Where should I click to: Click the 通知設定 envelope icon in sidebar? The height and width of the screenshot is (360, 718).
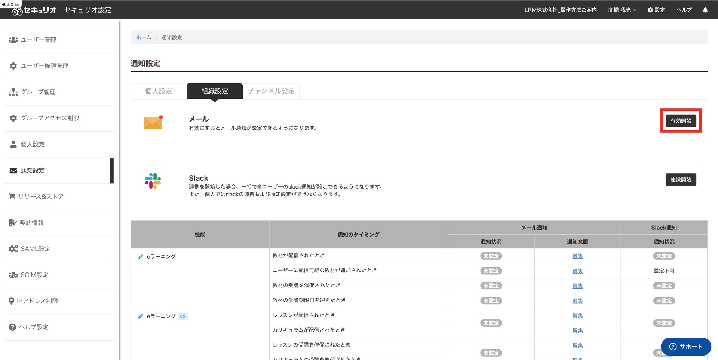13,171
